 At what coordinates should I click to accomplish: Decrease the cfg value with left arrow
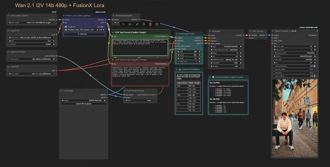(211, 56)
